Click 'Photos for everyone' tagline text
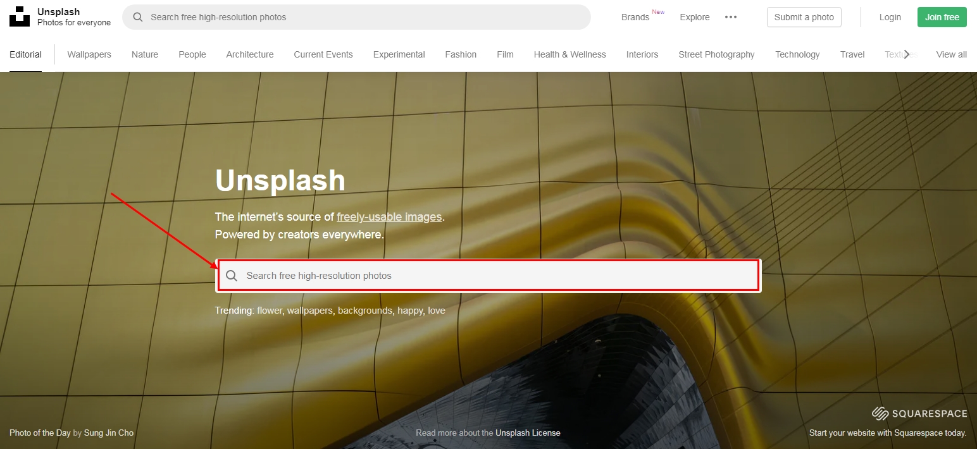The image size is (977, 449). 74,23
